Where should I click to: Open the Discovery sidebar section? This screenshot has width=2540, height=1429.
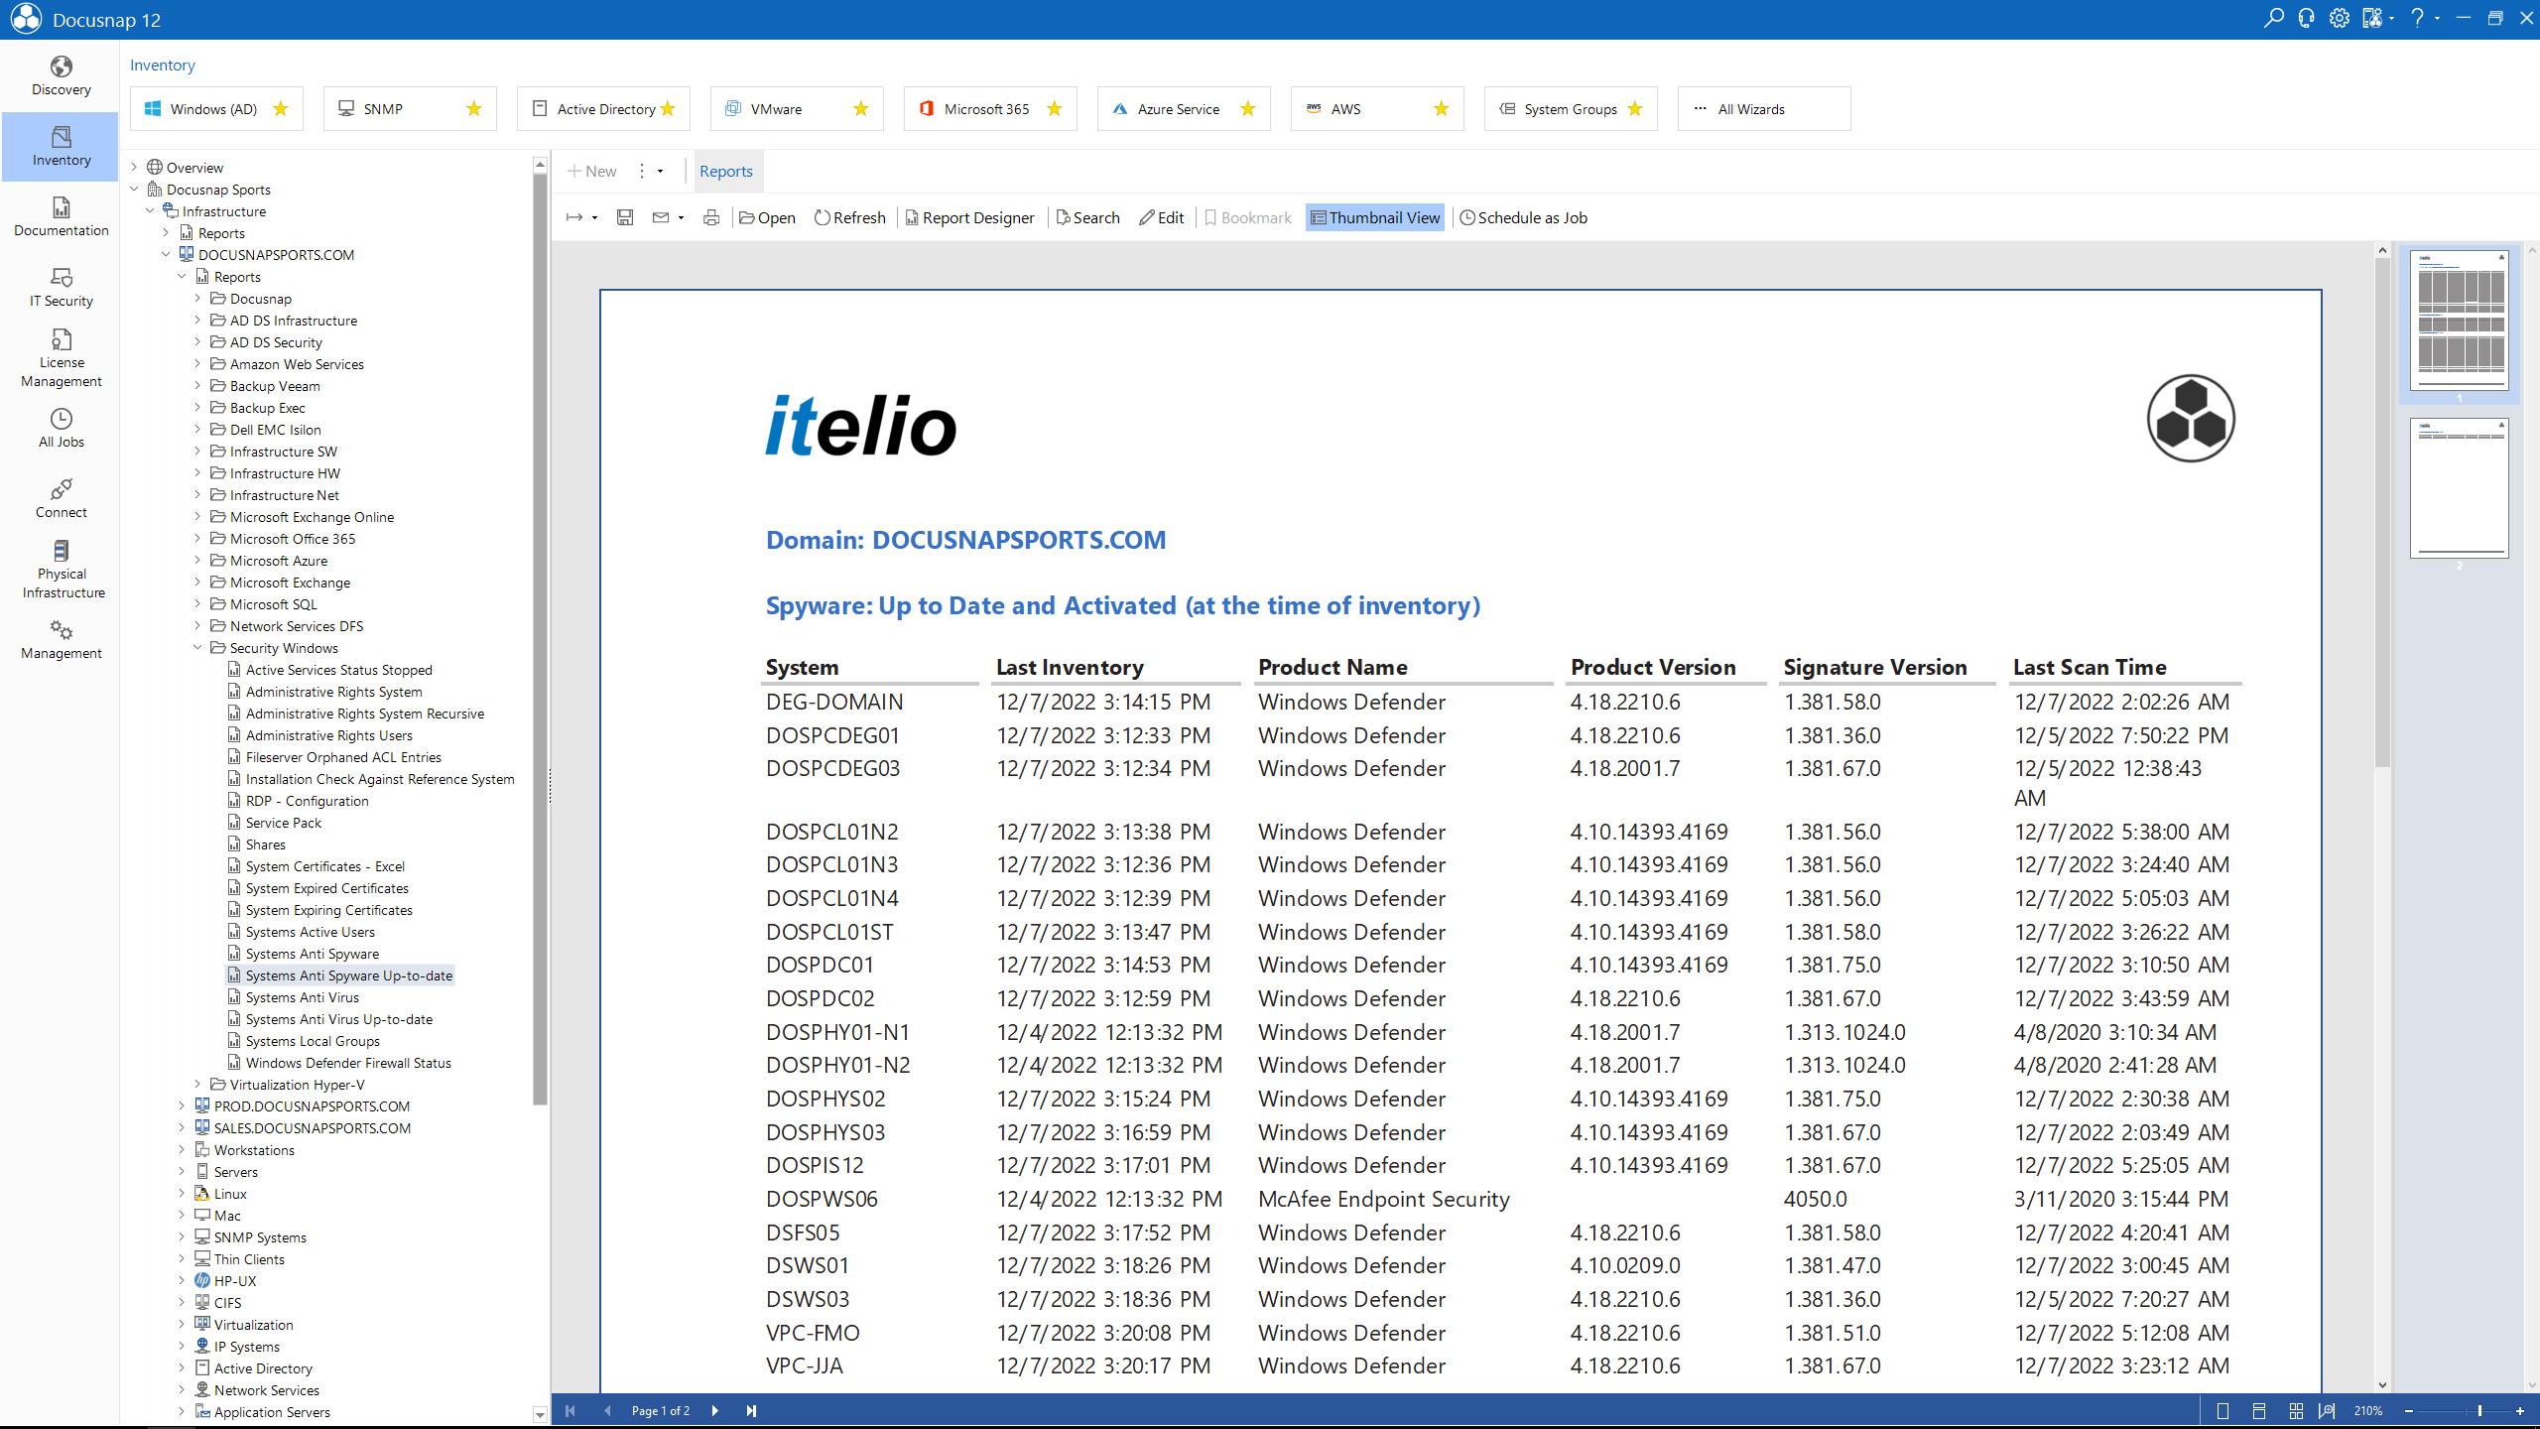(x=61, y=76)
